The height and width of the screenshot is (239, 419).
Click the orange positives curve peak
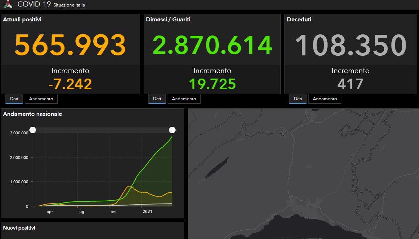(128, 186)
